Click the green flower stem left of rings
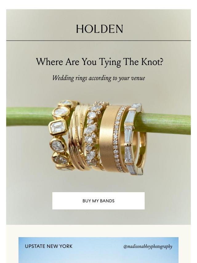Viewport: 197px width, 263px height. click(29, 117)
